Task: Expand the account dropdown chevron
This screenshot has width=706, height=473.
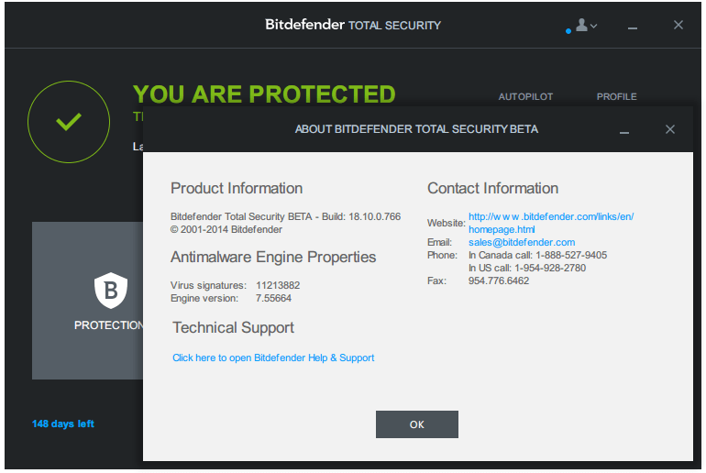Action: (x=594, y=26)
